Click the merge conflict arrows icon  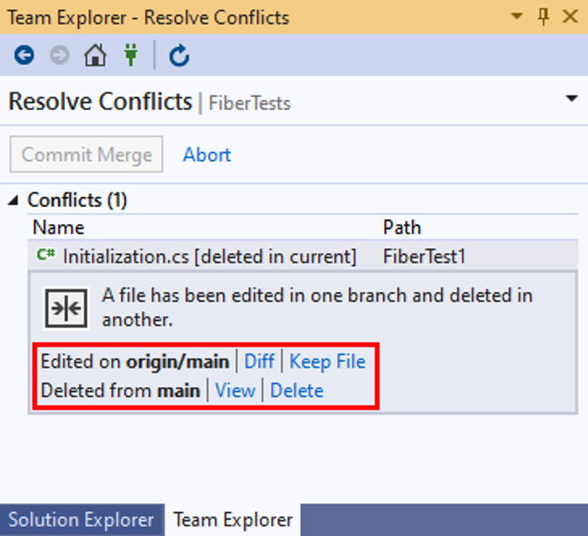pyautogui.click(x=66, y=308)
